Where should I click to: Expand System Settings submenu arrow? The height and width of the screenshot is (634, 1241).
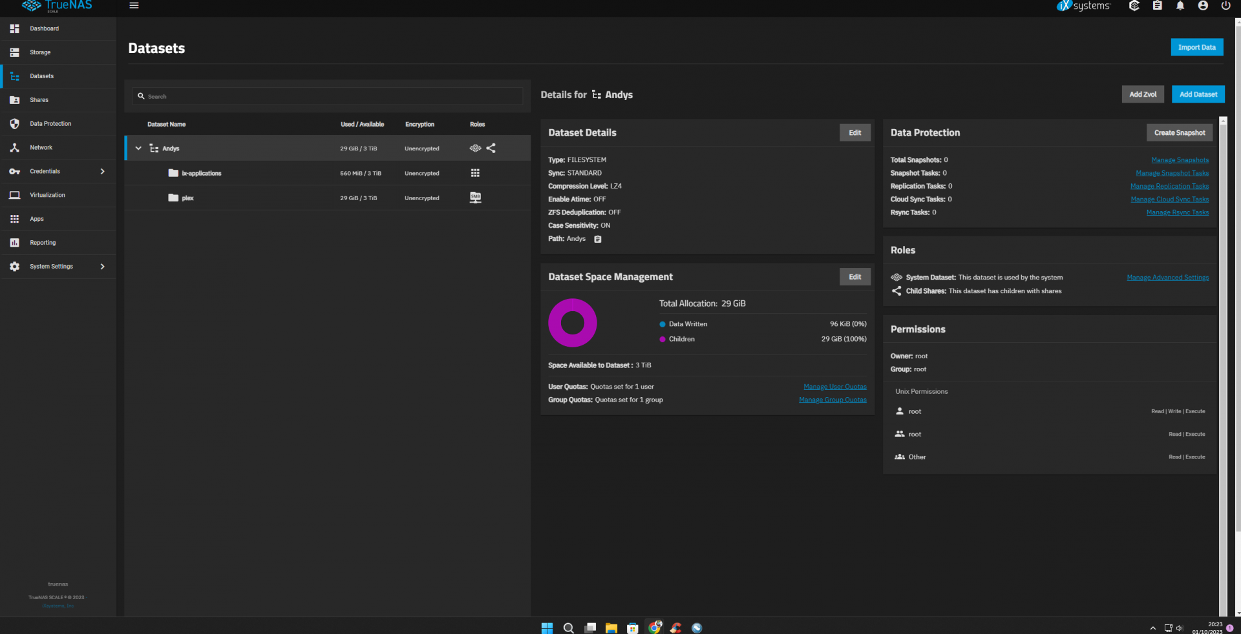coord(102,266)
